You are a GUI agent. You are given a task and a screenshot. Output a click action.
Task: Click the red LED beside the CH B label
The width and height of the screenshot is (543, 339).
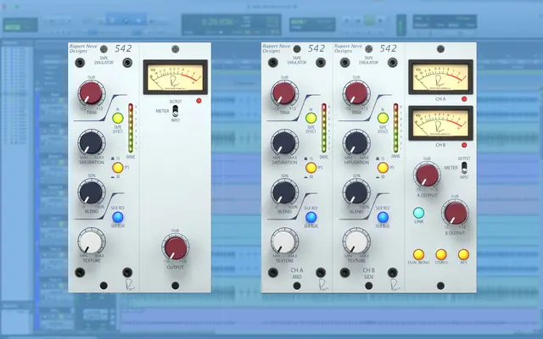point(464,145)
